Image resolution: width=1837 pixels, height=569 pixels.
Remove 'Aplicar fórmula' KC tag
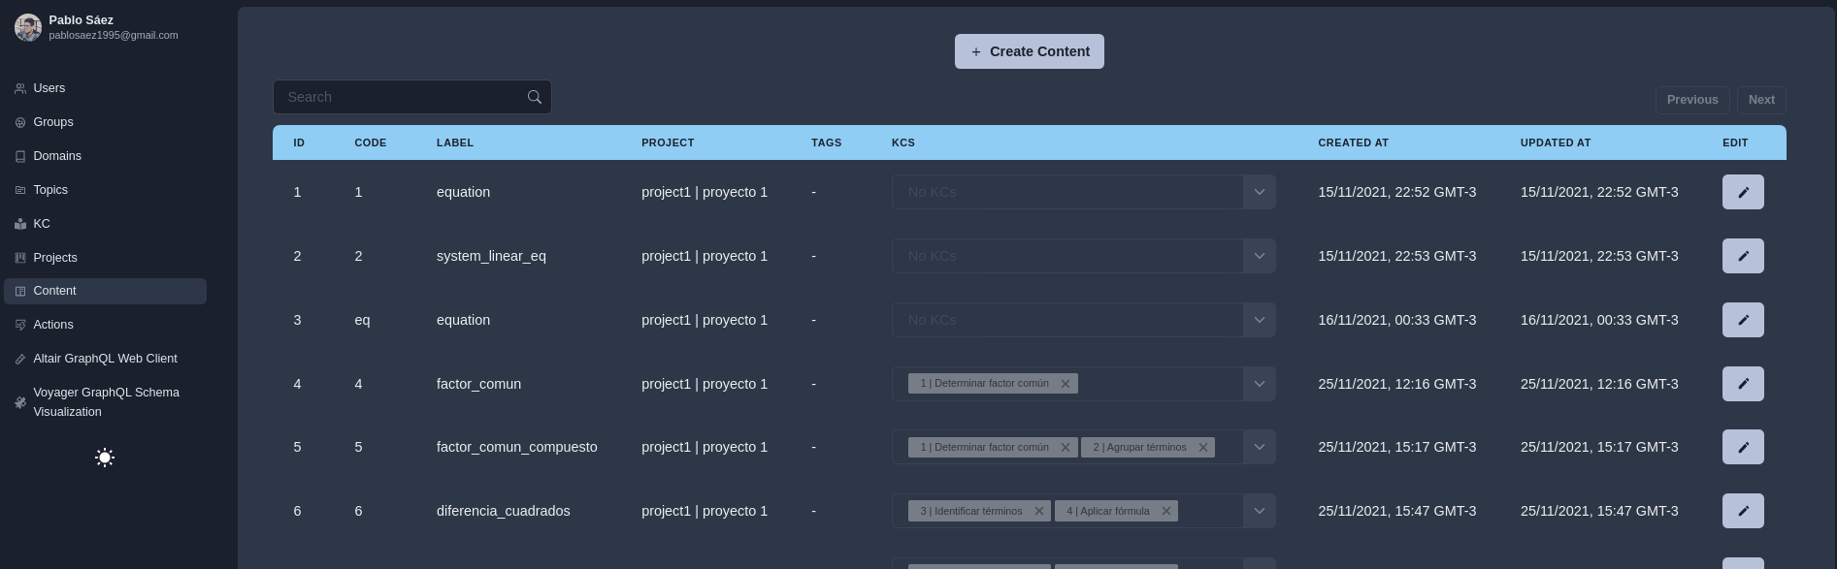[1166, 511]
